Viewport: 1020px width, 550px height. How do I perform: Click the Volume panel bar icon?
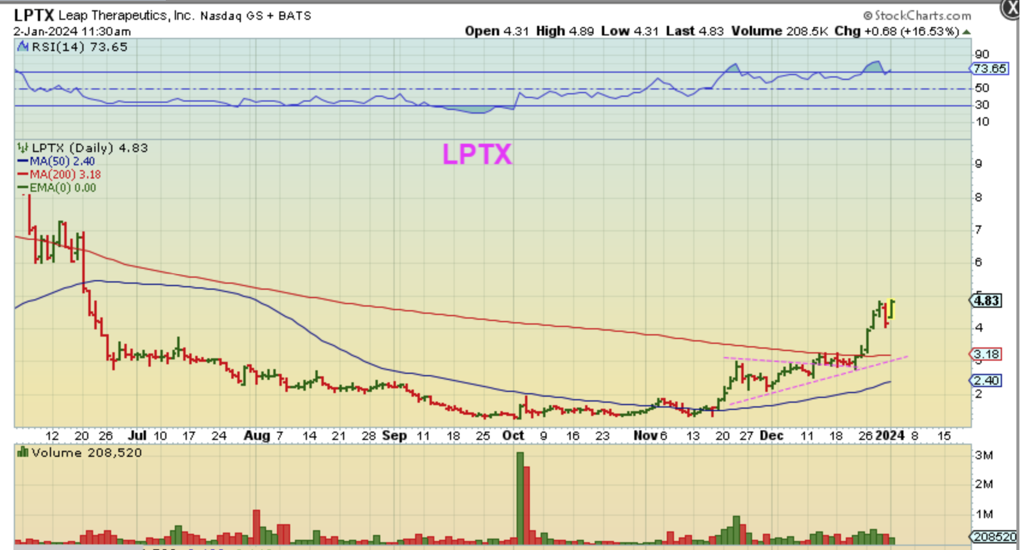23,453
